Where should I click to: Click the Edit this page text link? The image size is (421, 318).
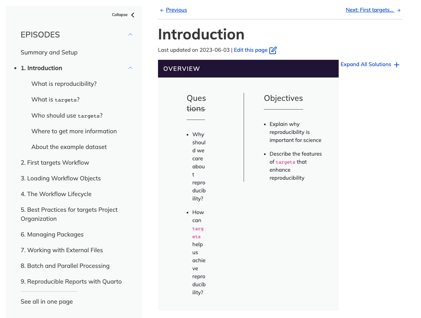tap(251, 50)
